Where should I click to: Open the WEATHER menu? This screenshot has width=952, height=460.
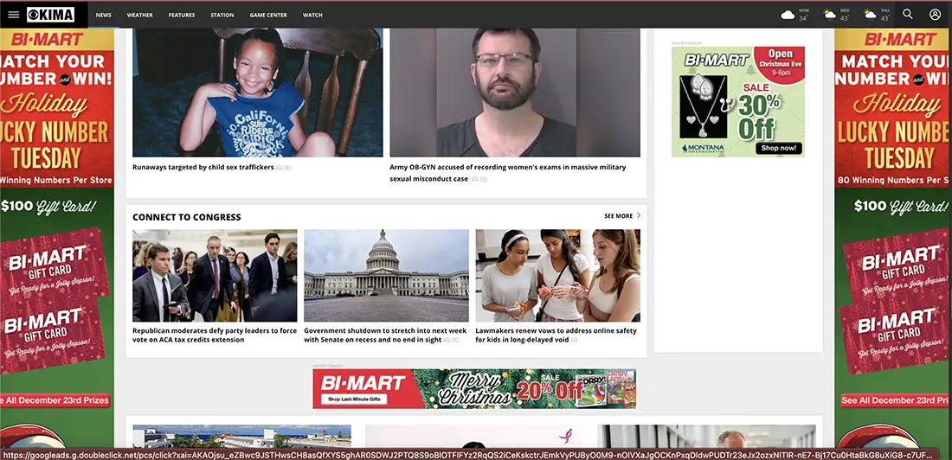[x=139, y=16]
